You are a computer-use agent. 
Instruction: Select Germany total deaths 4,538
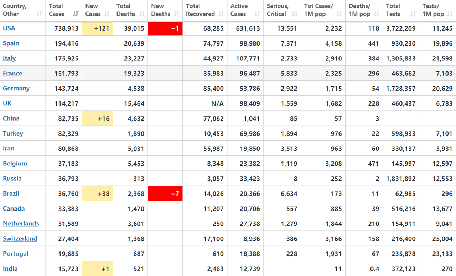(x=136, y=89)
